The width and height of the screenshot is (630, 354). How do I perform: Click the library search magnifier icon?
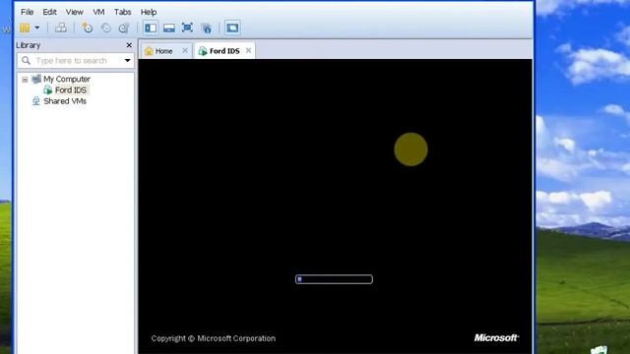coord(27,61)
